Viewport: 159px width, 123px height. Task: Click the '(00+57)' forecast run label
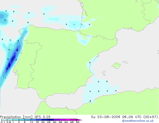click(x=151, y=117)
